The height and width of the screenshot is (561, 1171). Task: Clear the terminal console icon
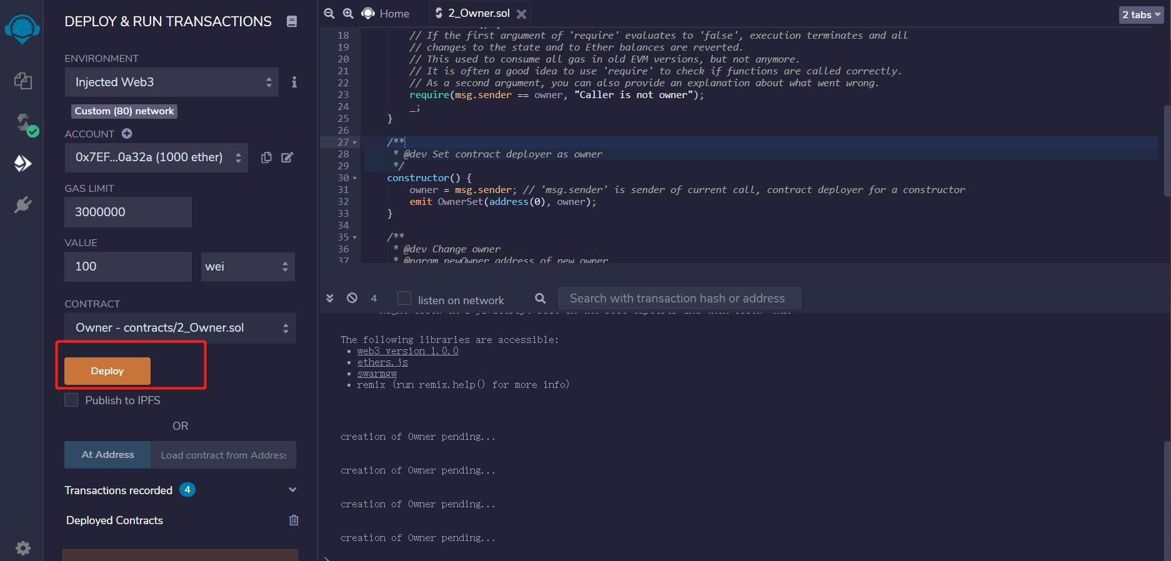[352, 298]
